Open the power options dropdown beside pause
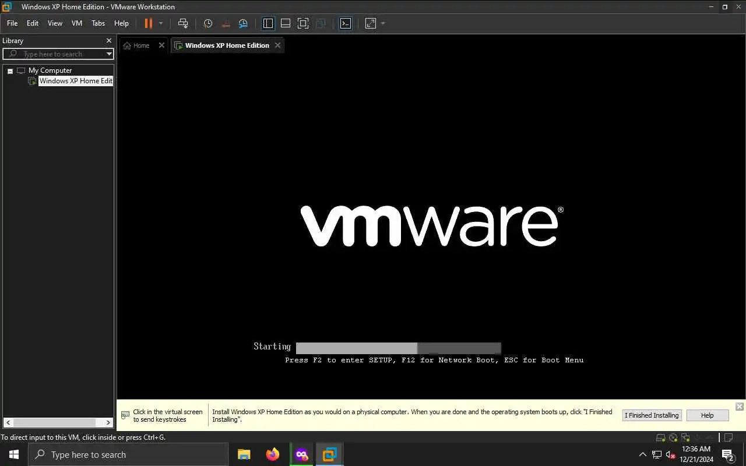This screenshot has height=466, width=746. click(x=161, y=23)
